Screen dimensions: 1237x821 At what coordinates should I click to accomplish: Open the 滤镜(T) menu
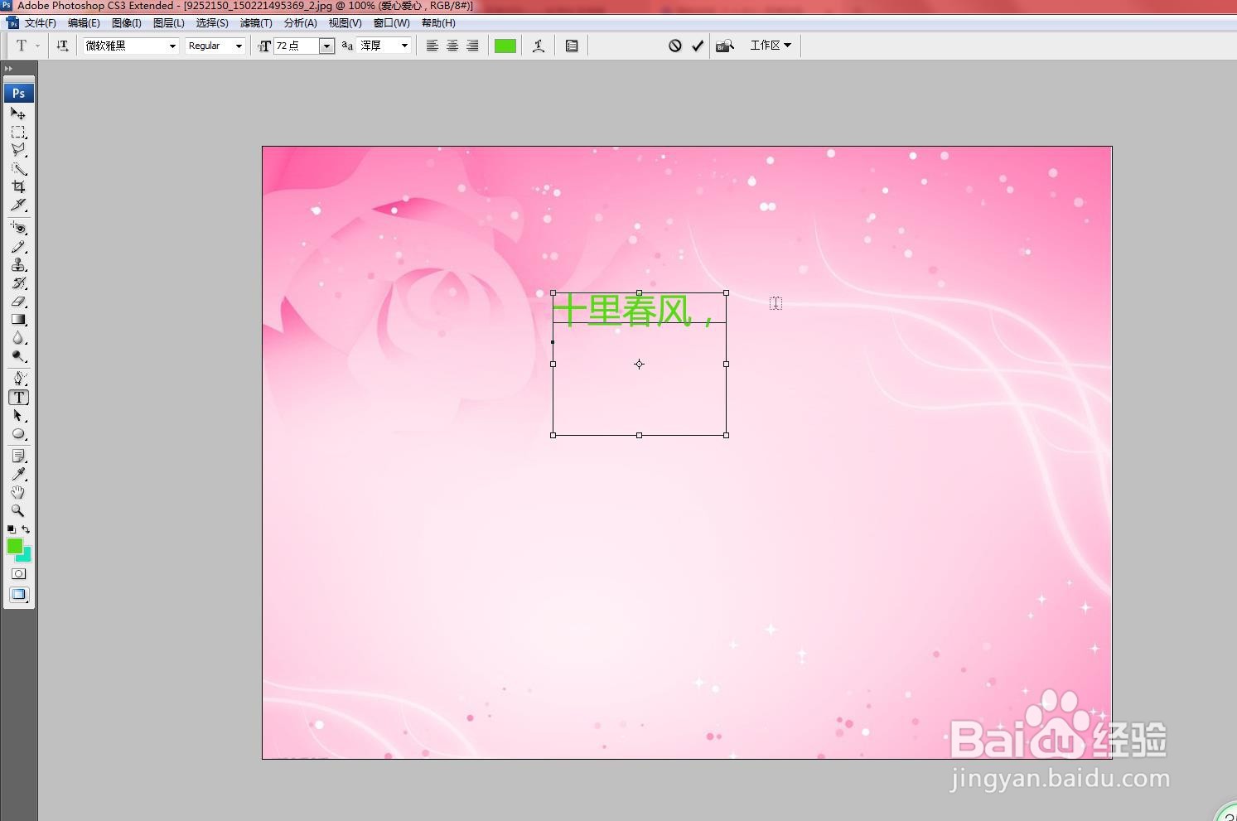256,23
